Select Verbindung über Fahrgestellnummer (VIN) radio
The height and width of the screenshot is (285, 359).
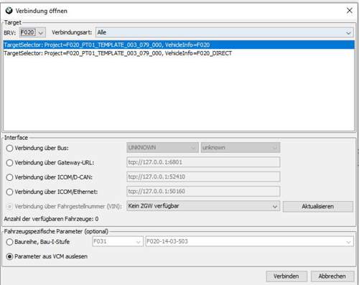point(9,206)
